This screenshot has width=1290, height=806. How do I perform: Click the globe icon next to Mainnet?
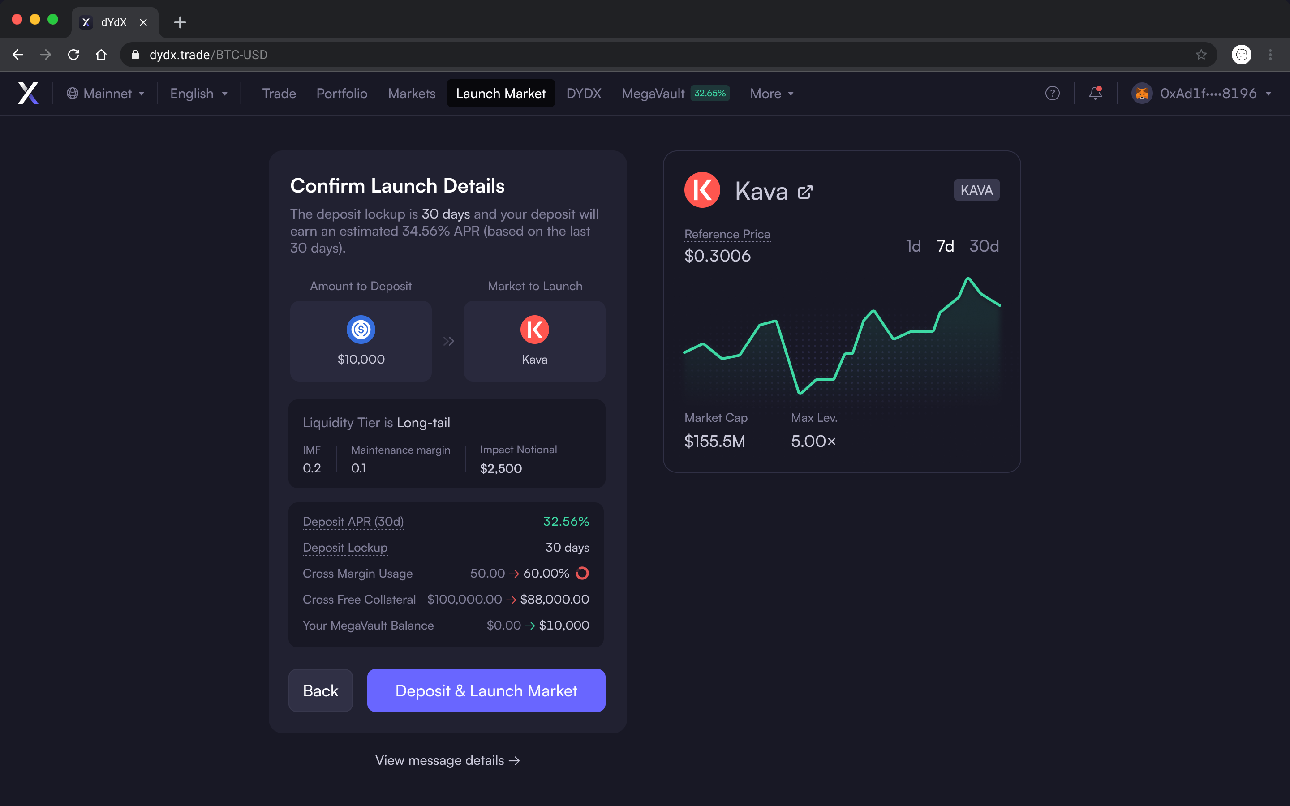coord(73,93)
